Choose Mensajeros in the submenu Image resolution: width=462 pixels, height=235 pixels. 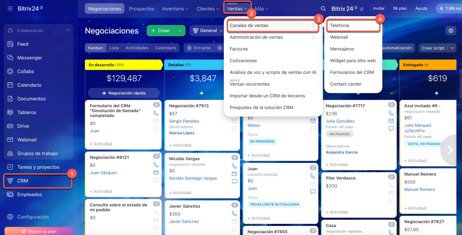pyautogui.click(x=342, y=49)
